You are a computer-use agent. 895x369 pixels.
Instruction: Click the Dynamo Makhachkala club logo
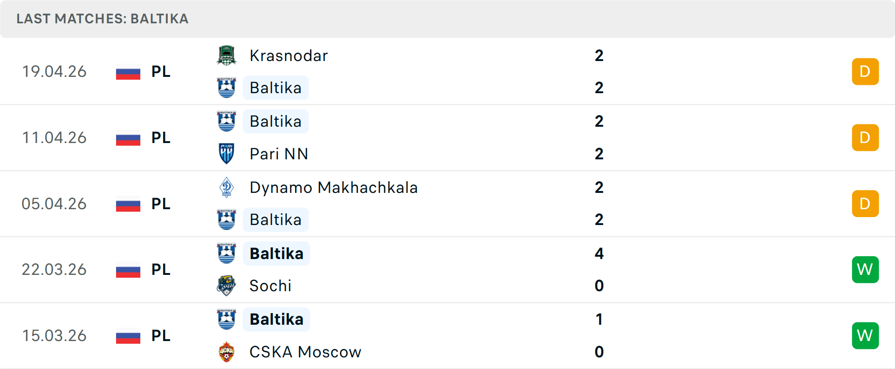[227, 187]
